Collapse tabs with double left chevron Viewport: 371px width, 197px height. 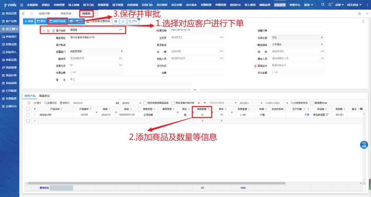point(23,13)
